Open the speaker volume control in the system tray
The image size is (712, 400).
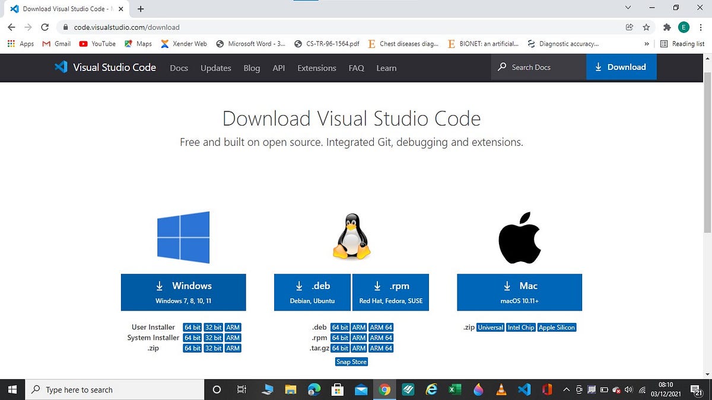coord(629,389)
